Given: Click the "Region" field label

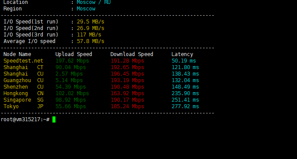Looking at the screenshot, I should (13, 9).
